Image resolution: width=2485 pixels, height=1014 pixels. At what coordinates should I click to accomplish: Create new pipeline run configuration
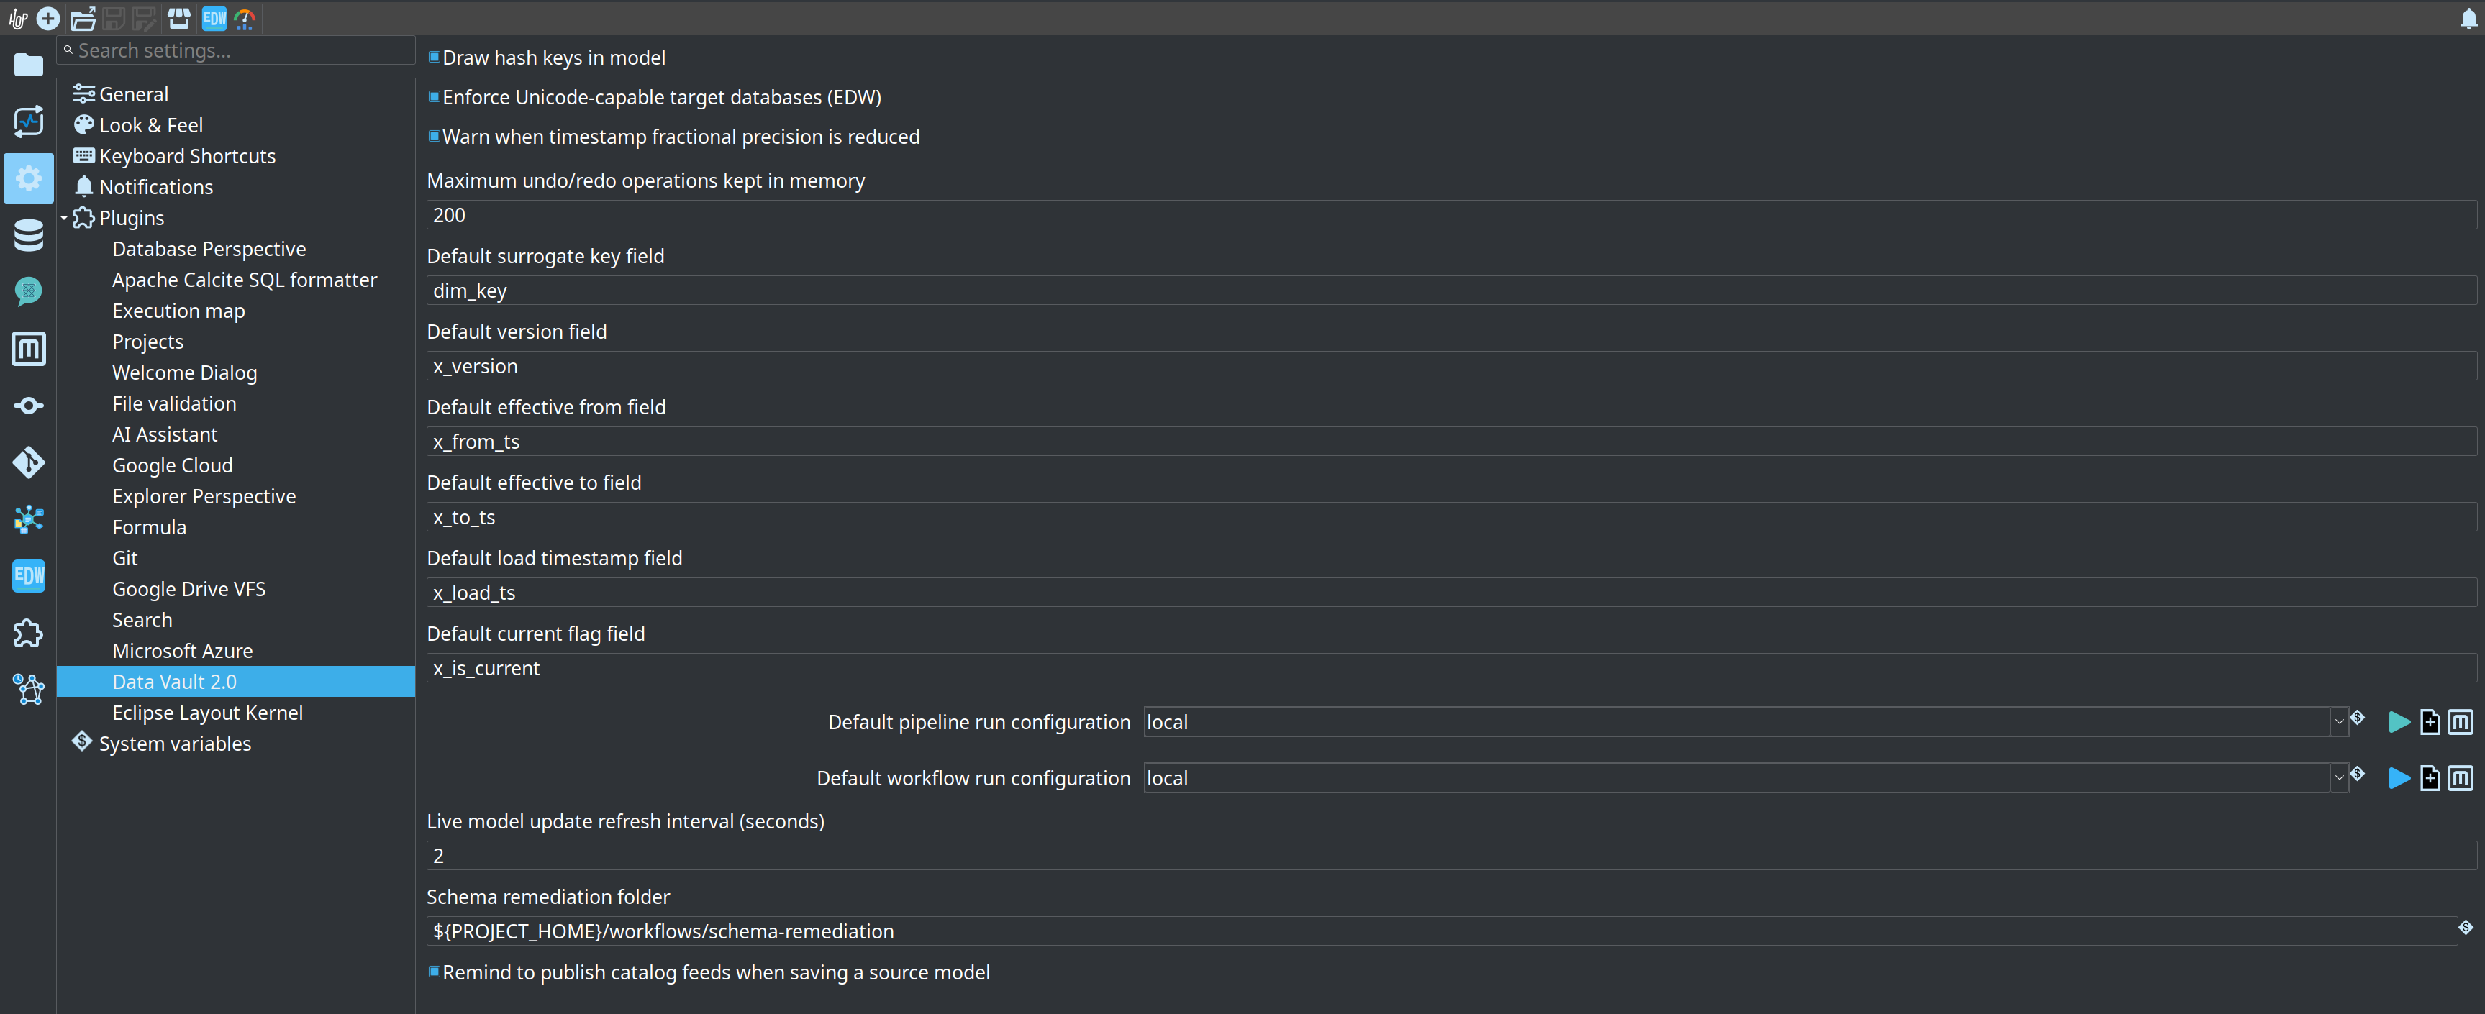pos(2430,722)
